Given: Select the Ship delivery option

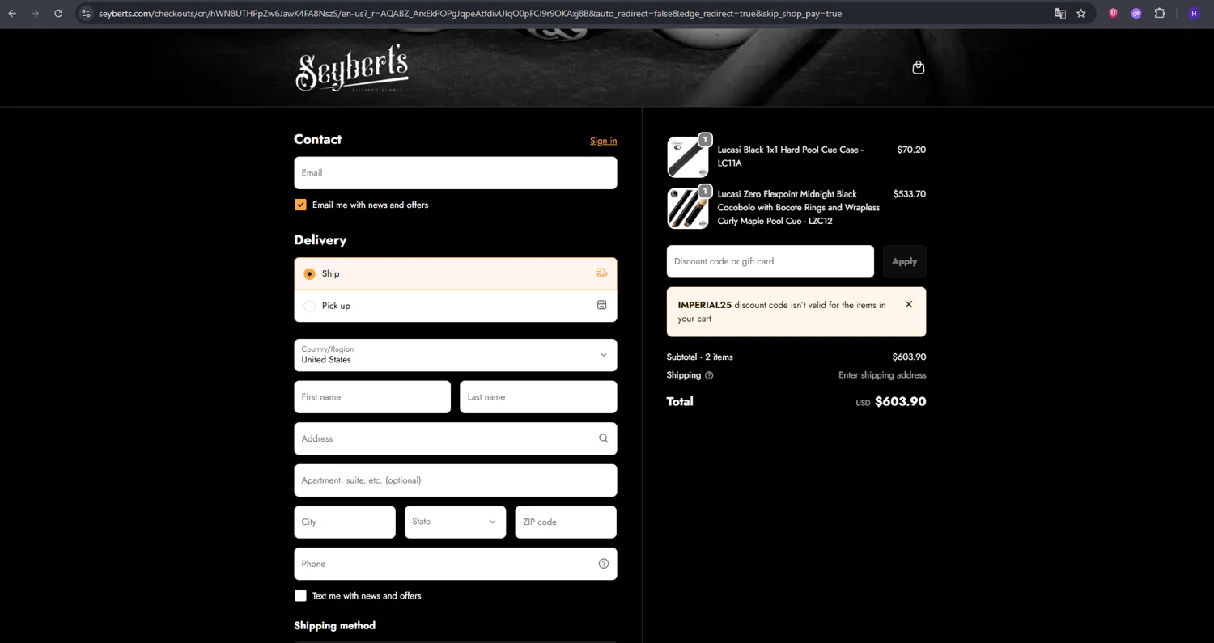Looking at the screenshot, I should coord(456,273).
